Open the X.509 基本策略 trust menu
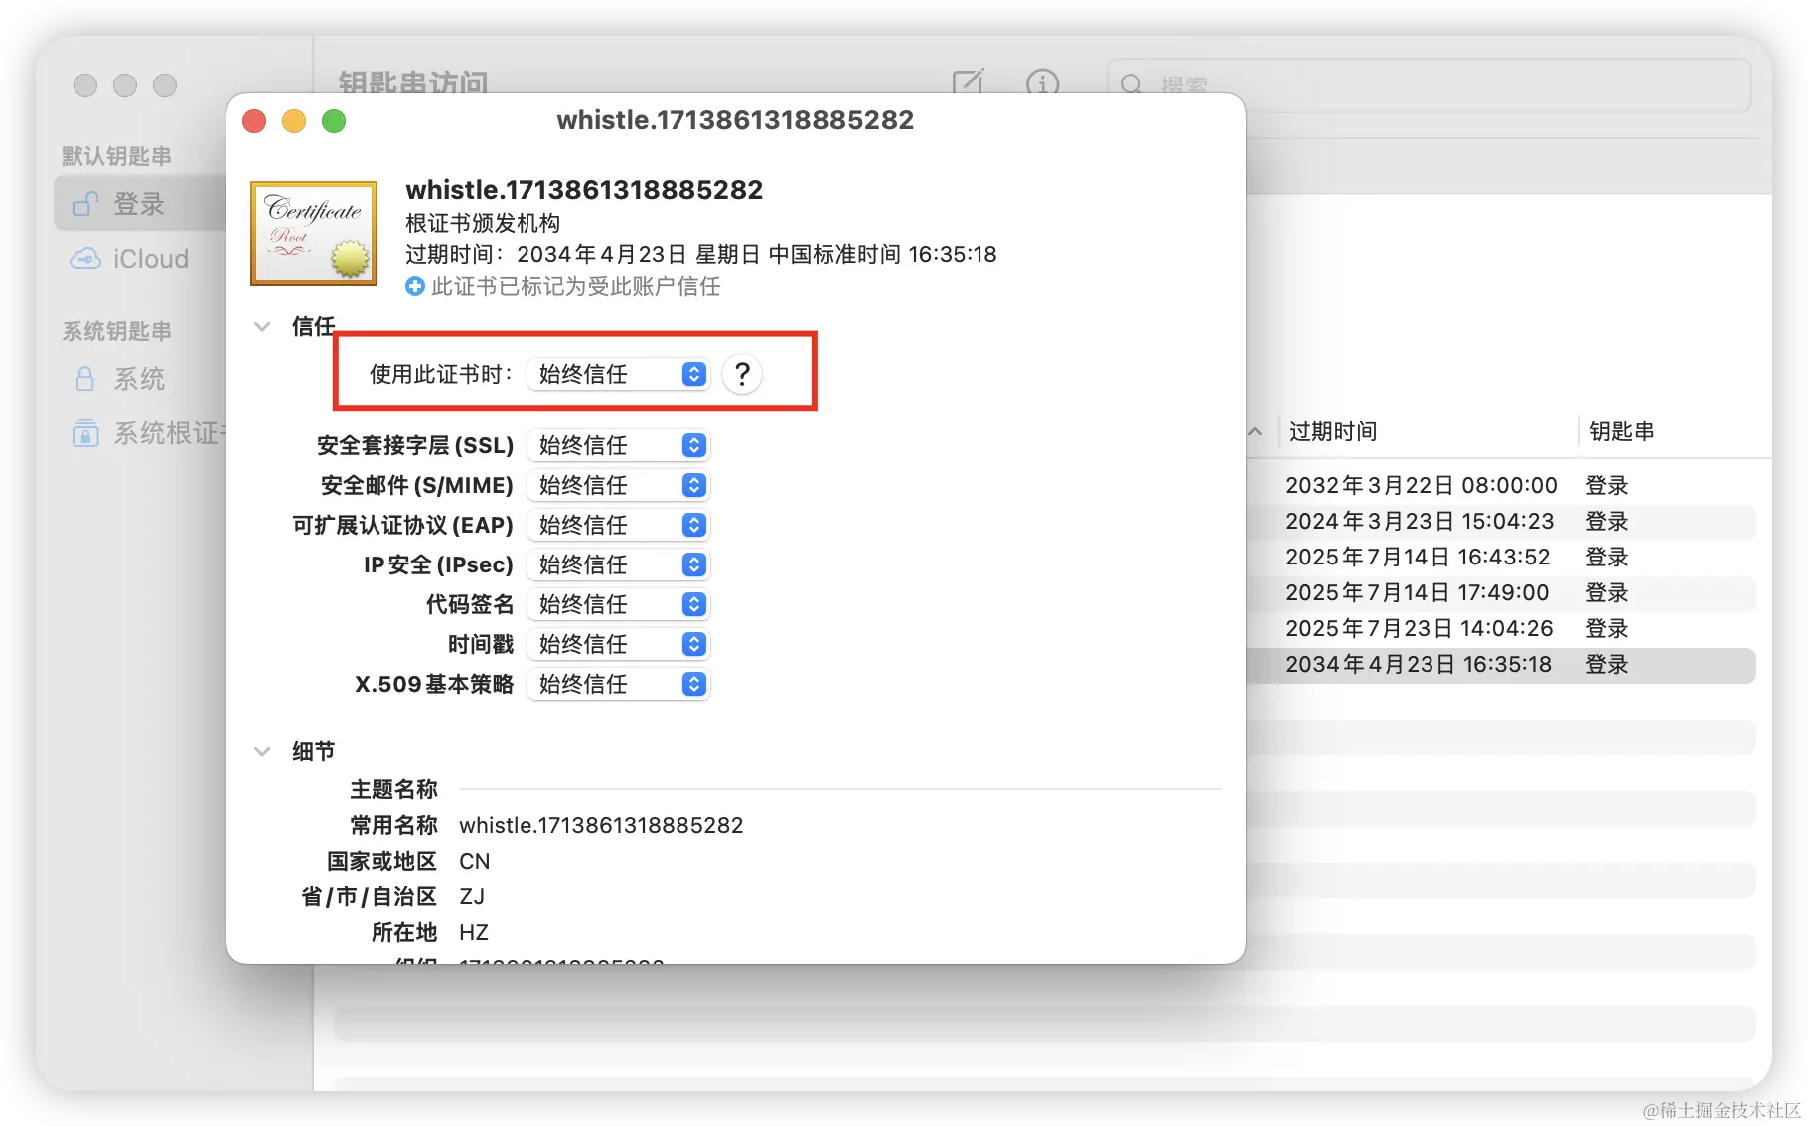This screenshot has height=1127, width=1808. pyautogui.click(x=618, y=684)
